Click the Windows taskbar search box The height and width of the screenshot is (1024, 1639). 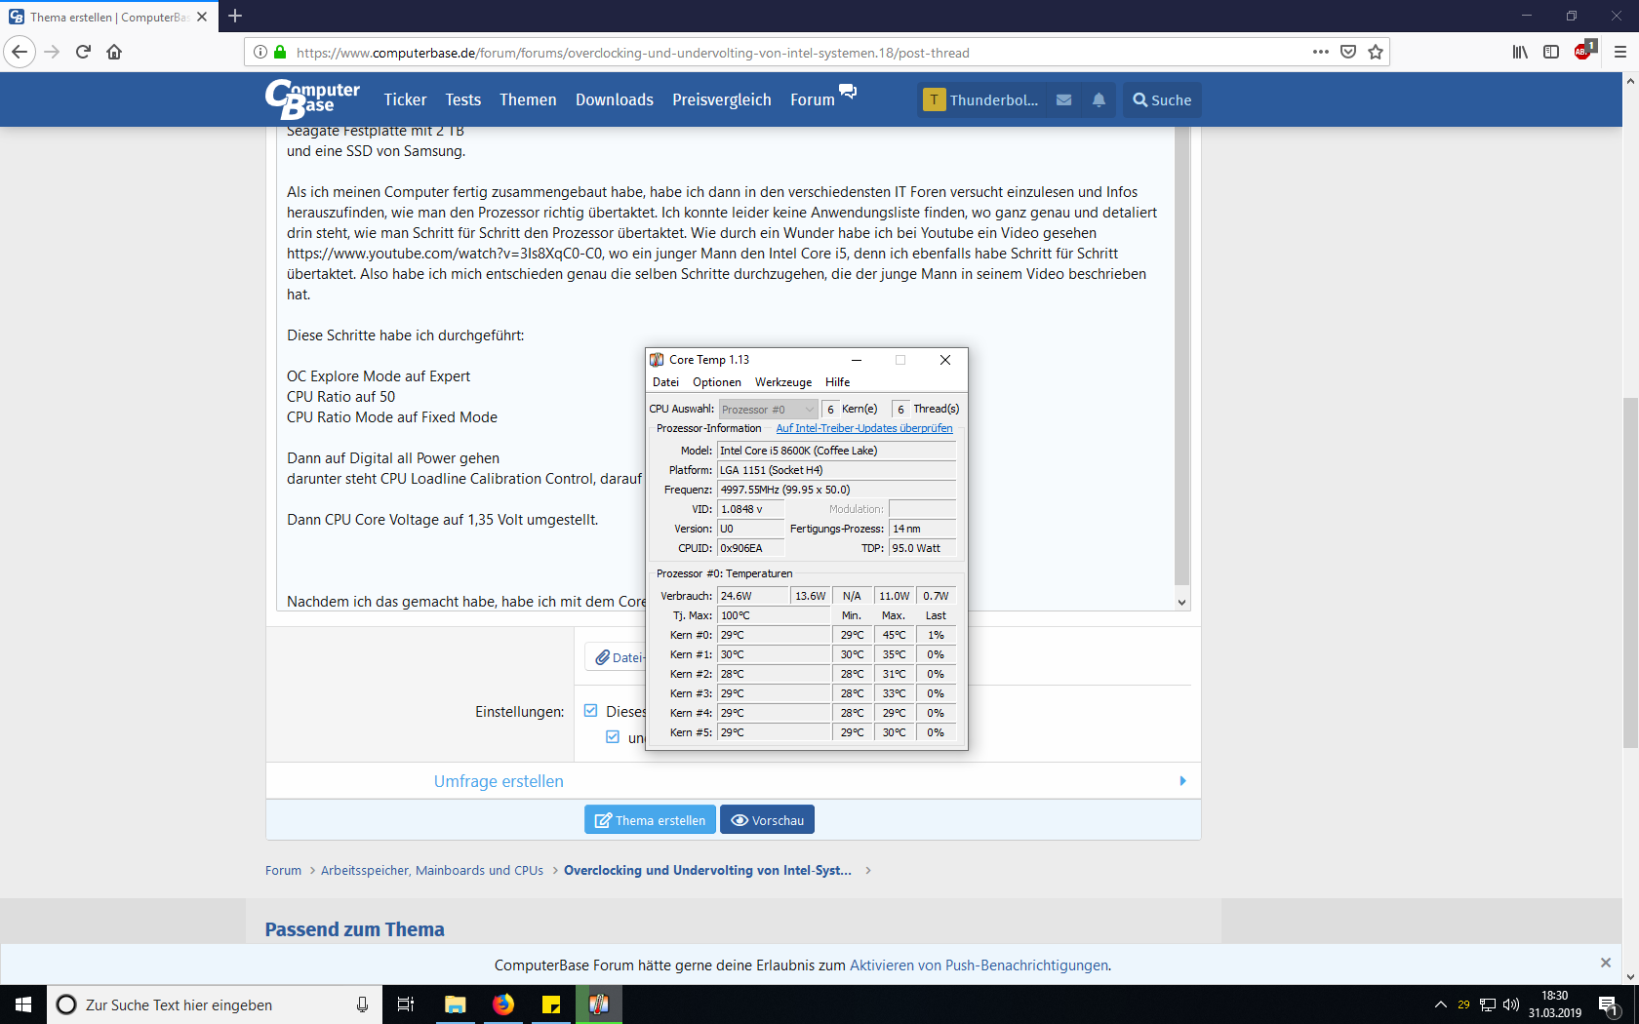click(214, 1004)
